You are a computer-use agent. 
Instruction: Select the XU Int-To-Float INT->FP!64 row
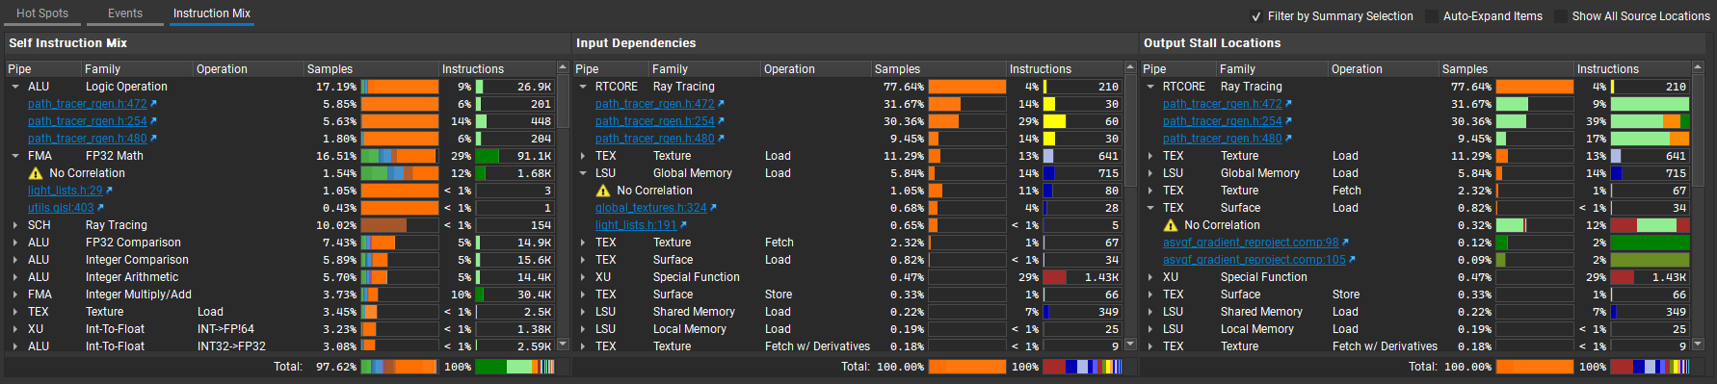click(x=281, y=329)
